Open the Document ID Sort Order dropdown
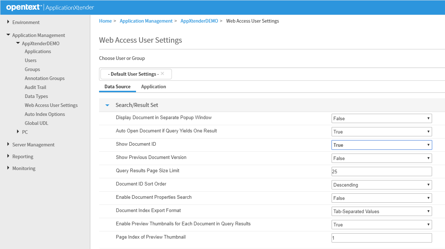This screenshot has height=249, width=445. point(381,185)
